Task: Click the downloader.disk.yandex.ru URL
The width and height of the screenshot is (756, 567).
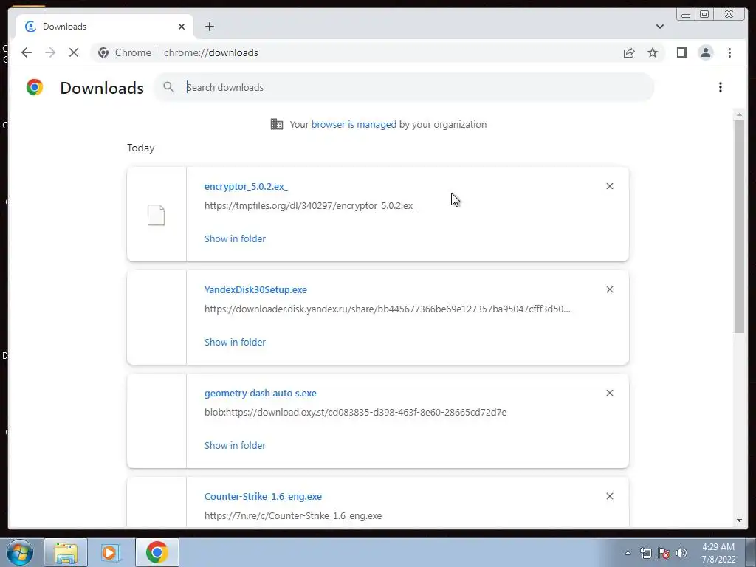Action: [x=387, y=309]
